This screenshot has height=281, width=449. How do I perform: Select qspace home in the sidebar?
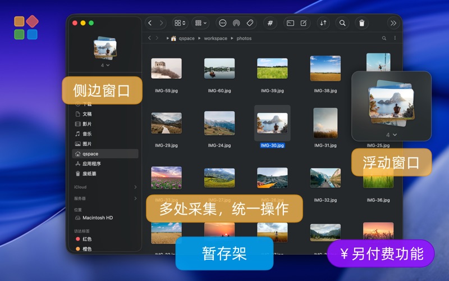pyautogui.click(x=105, y=153)
